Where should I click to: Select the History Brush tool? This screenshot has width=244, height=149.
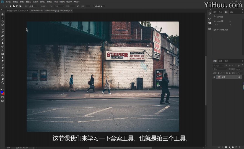(x=2, y=47)
